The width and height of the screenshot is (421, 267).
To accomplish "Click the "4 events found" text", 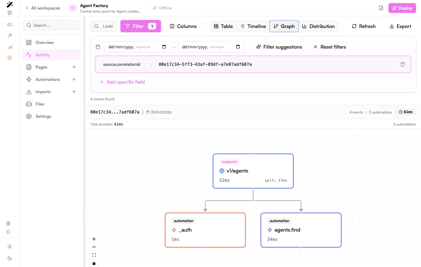I will (102, 99).
